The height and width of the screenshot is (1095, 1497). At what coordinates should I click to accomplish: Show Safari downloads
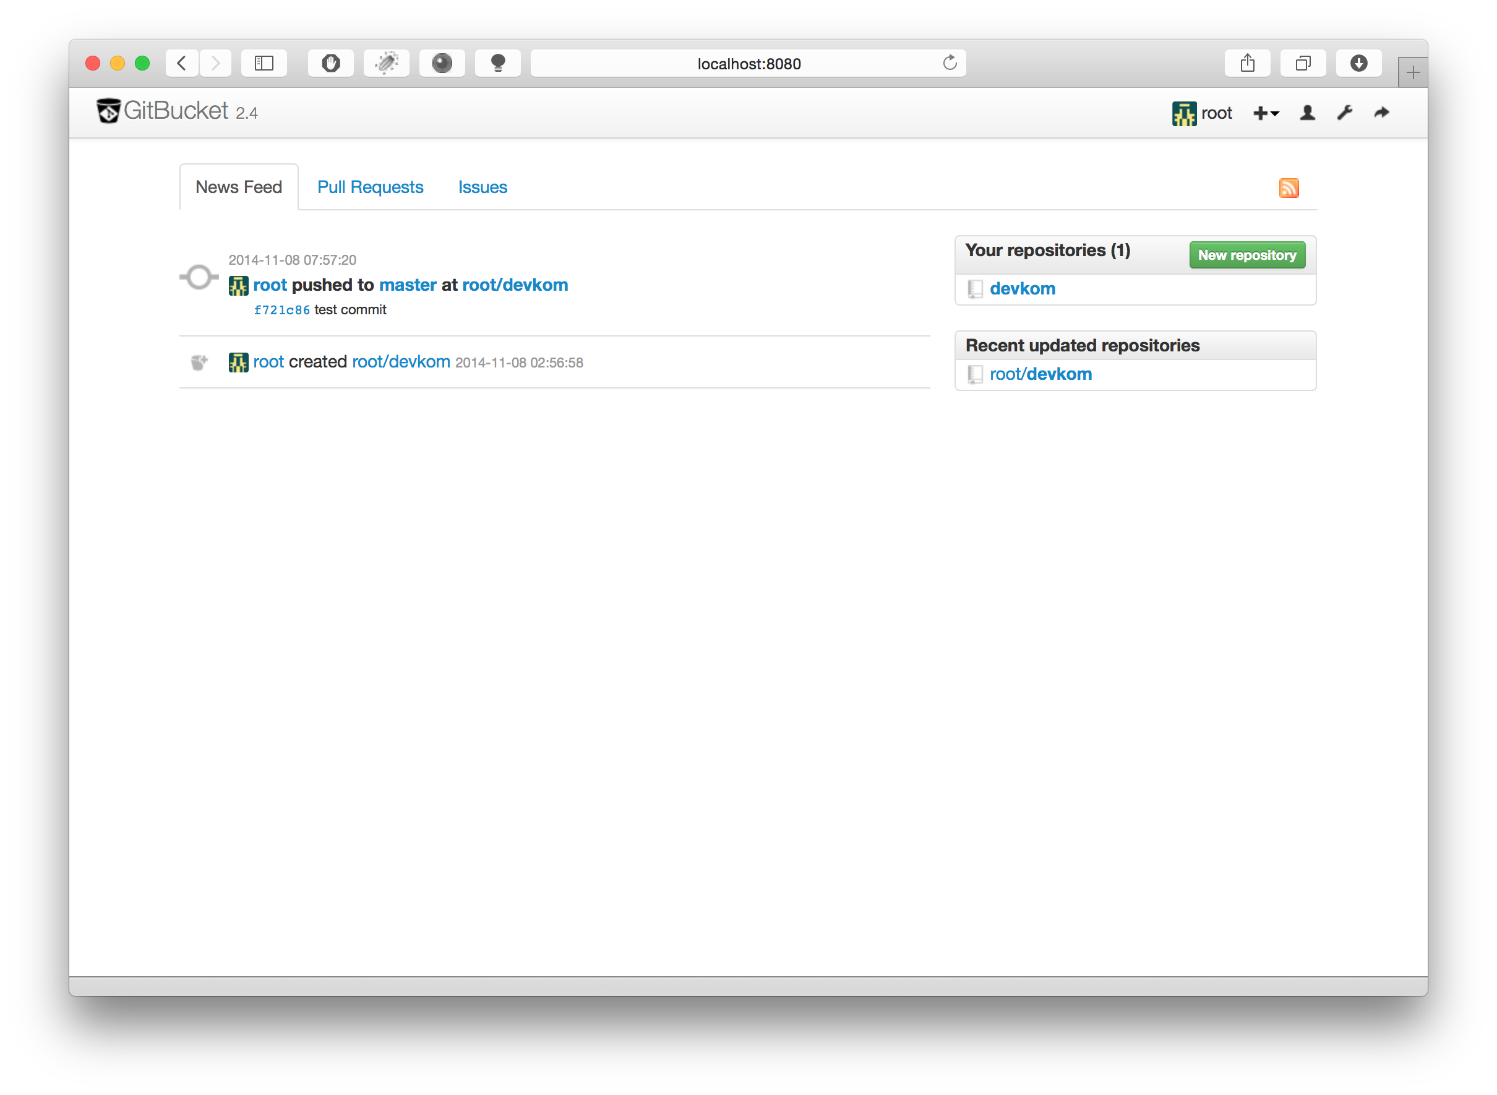1358,63
